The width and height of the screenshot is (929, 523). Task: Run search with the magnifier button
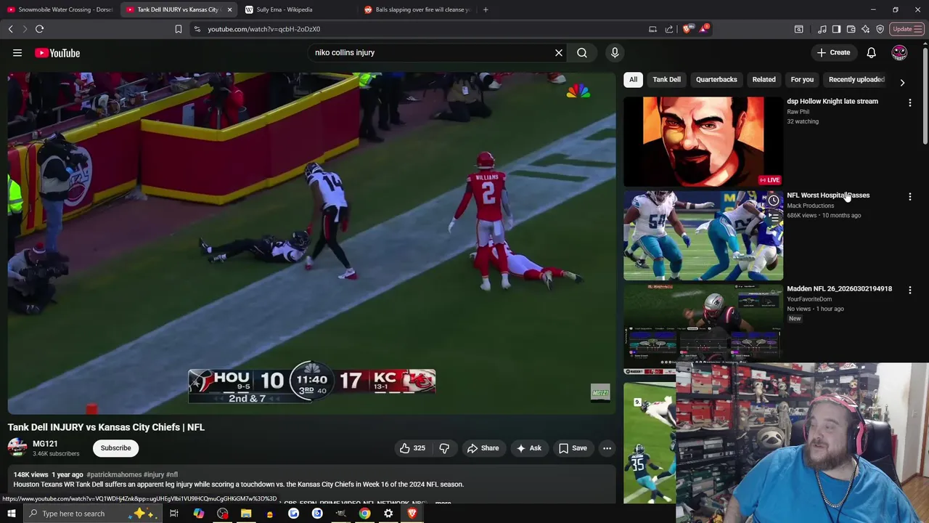click(x=582, y=52)
